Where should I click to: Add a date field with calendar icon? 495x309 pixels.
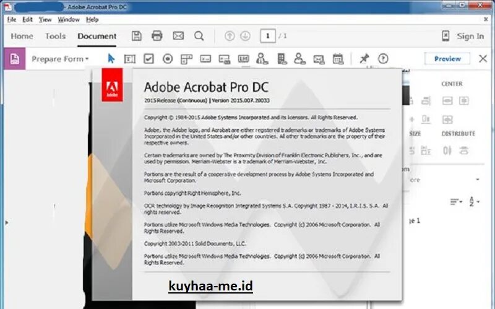338,59
